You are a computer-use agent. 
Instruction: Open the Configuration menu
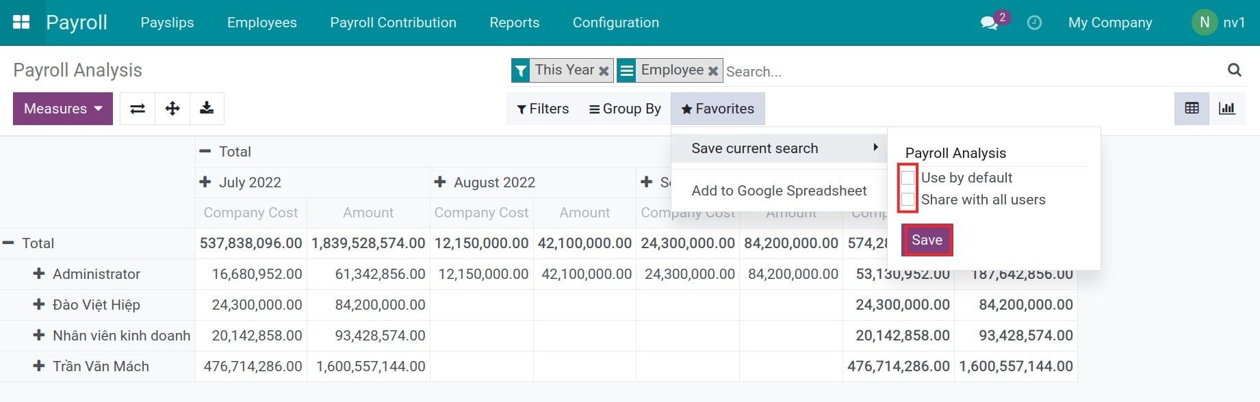click(615, 23)
